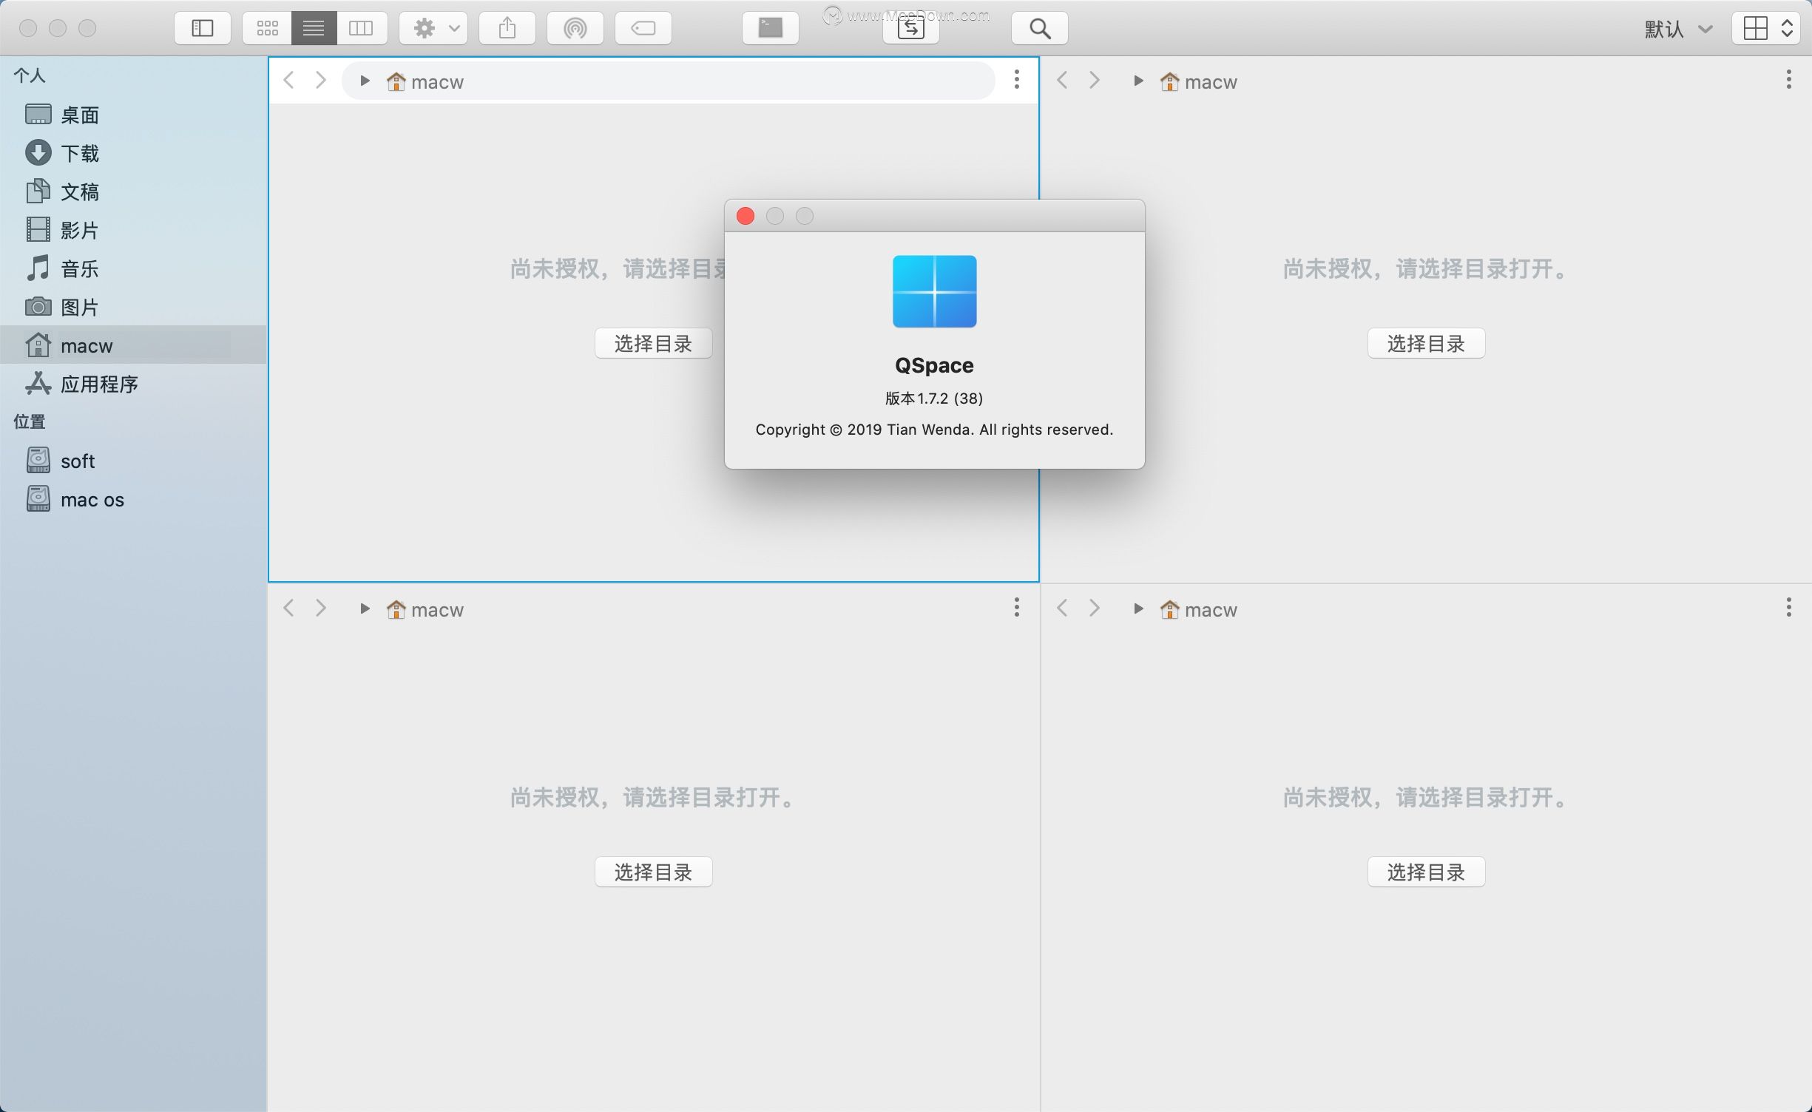This screenshot has height=1112, width=1812.
Task: Go forward in the top-right pane
Action: click(x=1095, y=80)
